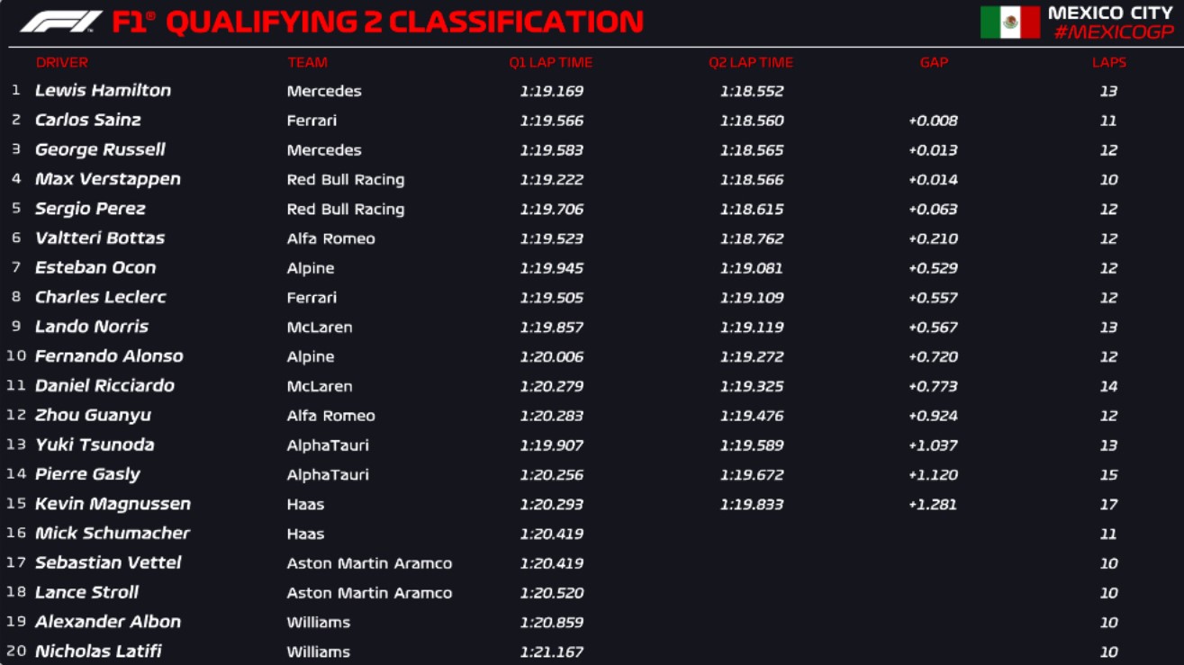Viewport: 1184px width, 665px height.
Task: Click Mick Schumacher's Q1 time
Action: pos(552,535)
